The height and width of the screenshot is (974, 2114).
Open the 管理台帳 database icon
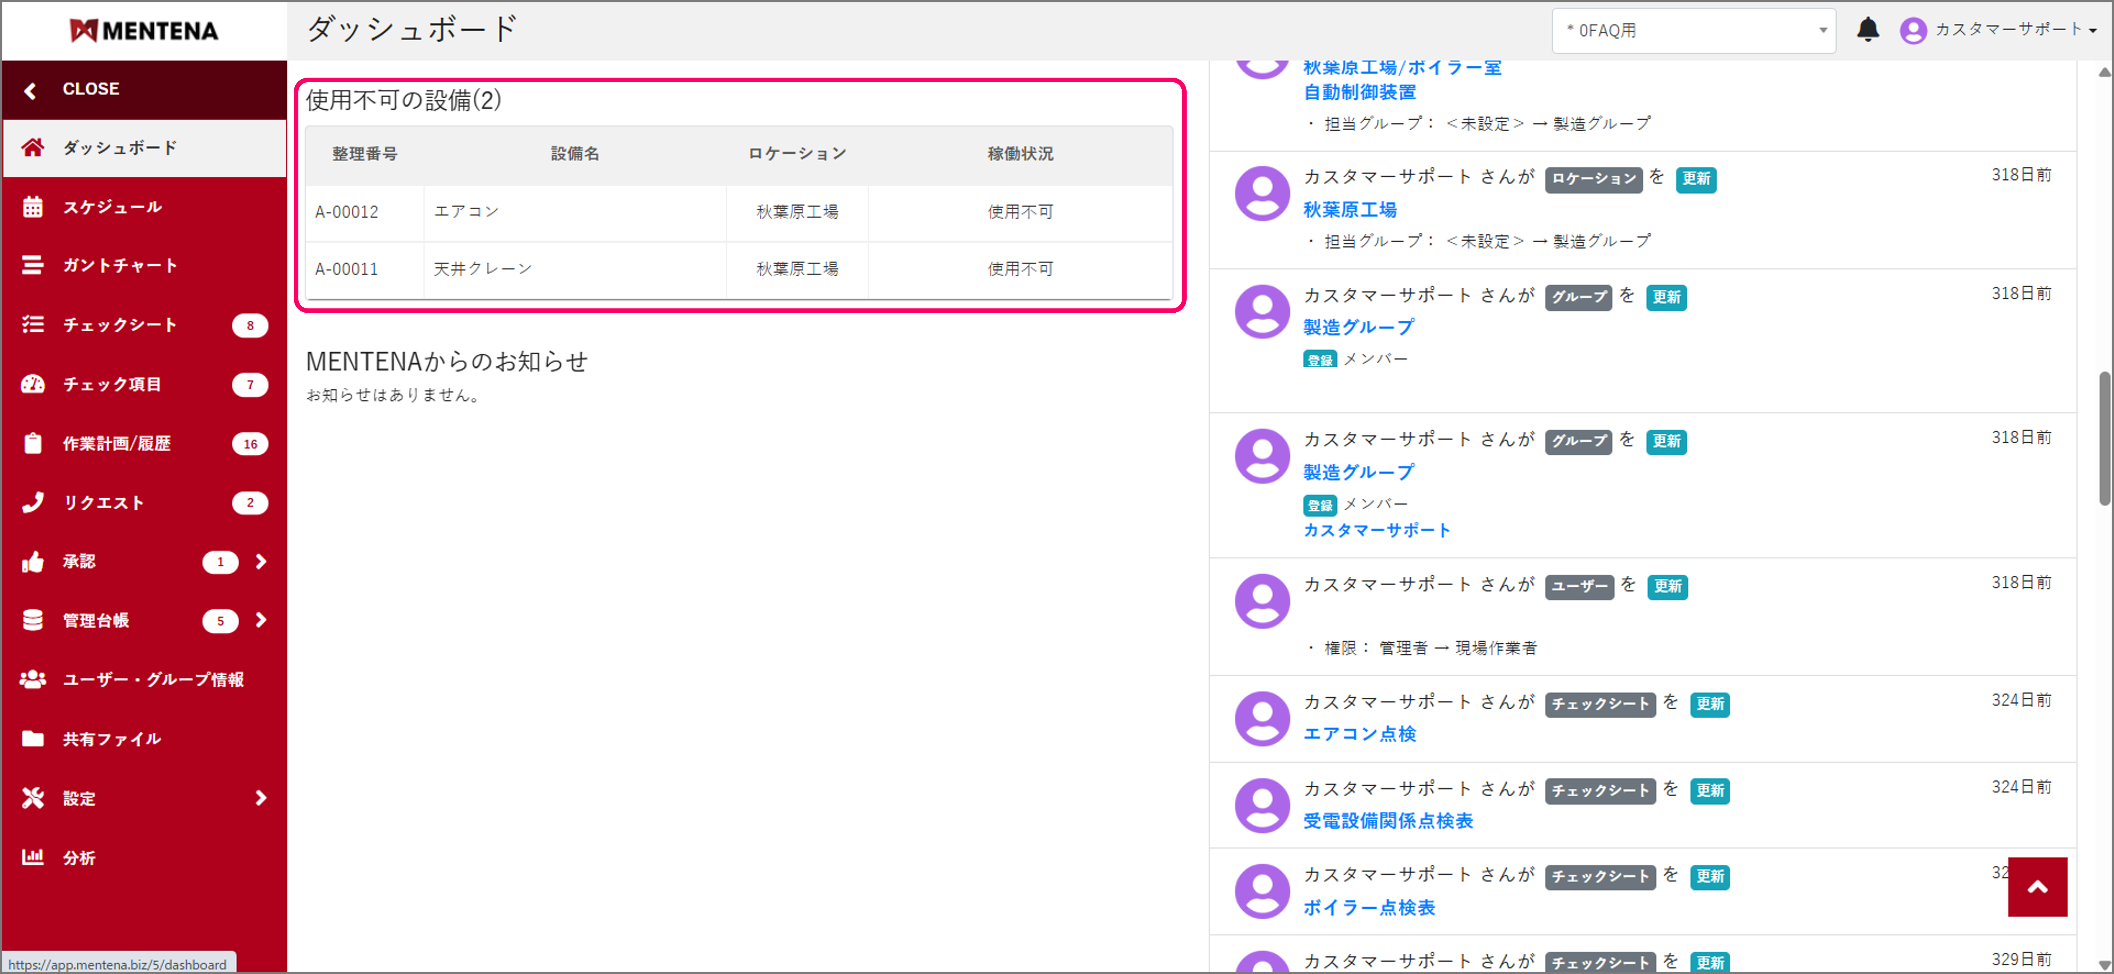coord(33,620)
